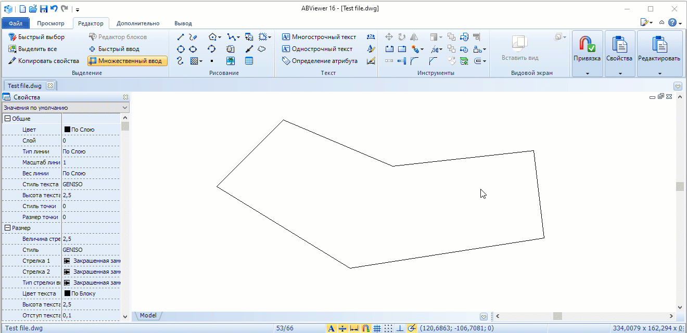The height and width of the screenshot is (333, 687).
Task: Click the revision cloud tool
Action: pyautogui.click(x=262, y=49)
